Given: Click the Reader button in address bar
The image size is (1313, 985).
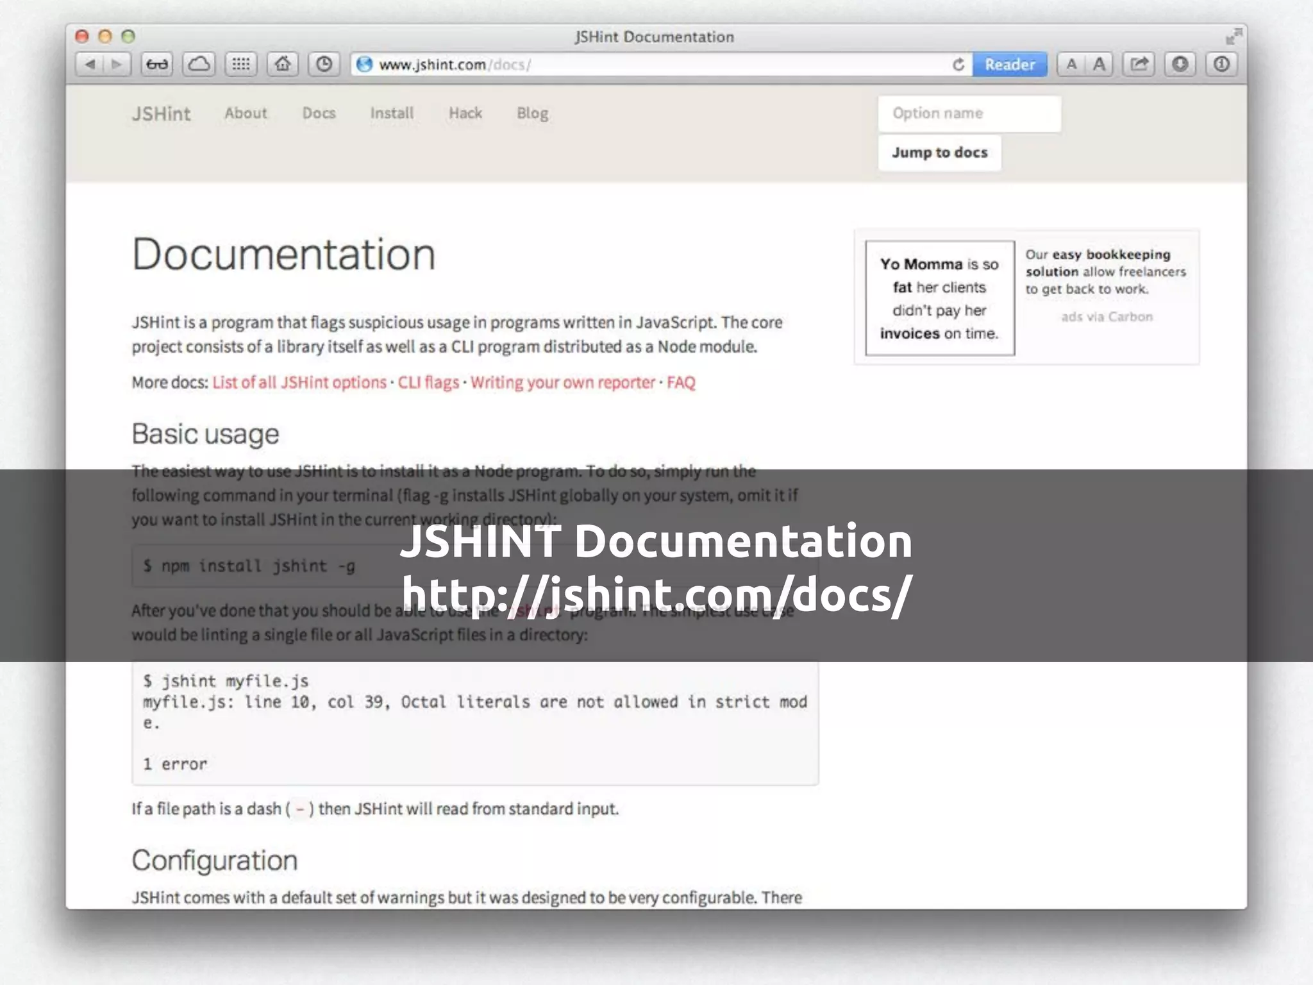Looking at the screenshot, I should tap(1010, 65).
